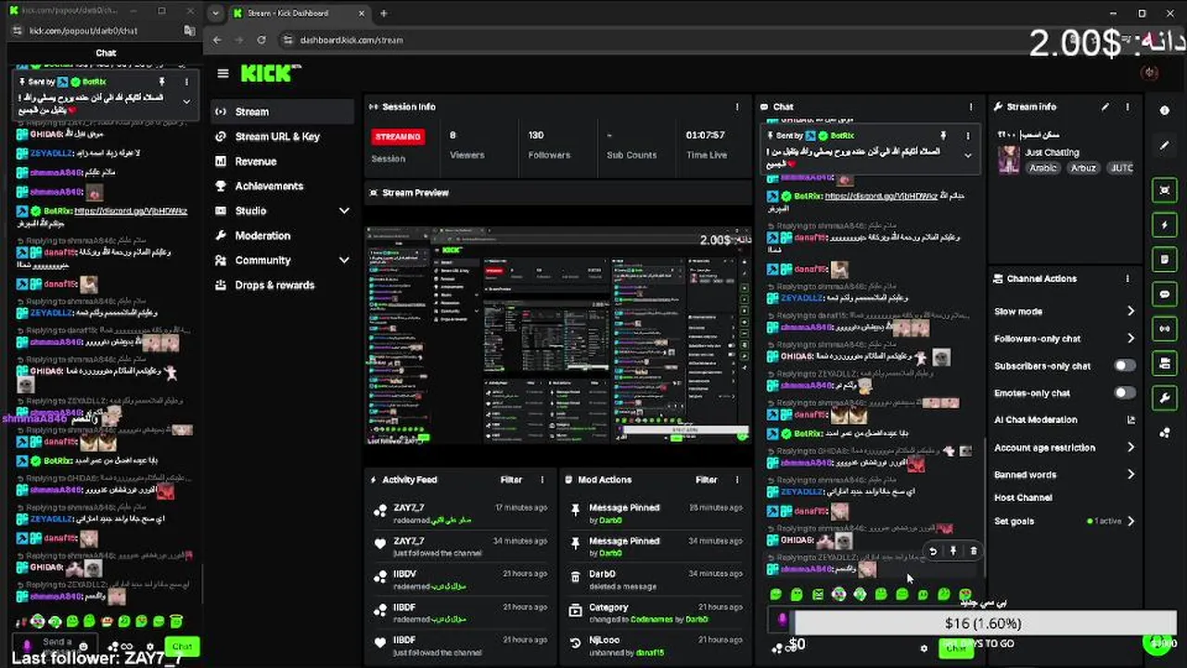
Task: Click Just Chatting category thumbnail
Action: [x=1008, y=160]
